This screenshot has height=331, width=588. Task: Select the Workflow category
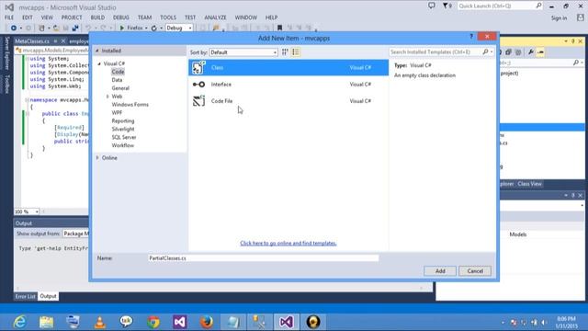[122, 145]
